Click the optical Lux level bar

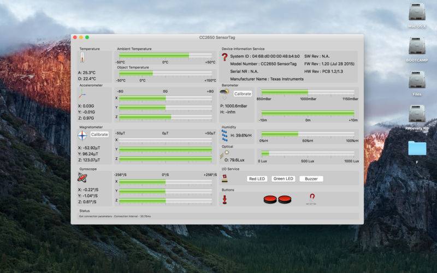point(308,153)
